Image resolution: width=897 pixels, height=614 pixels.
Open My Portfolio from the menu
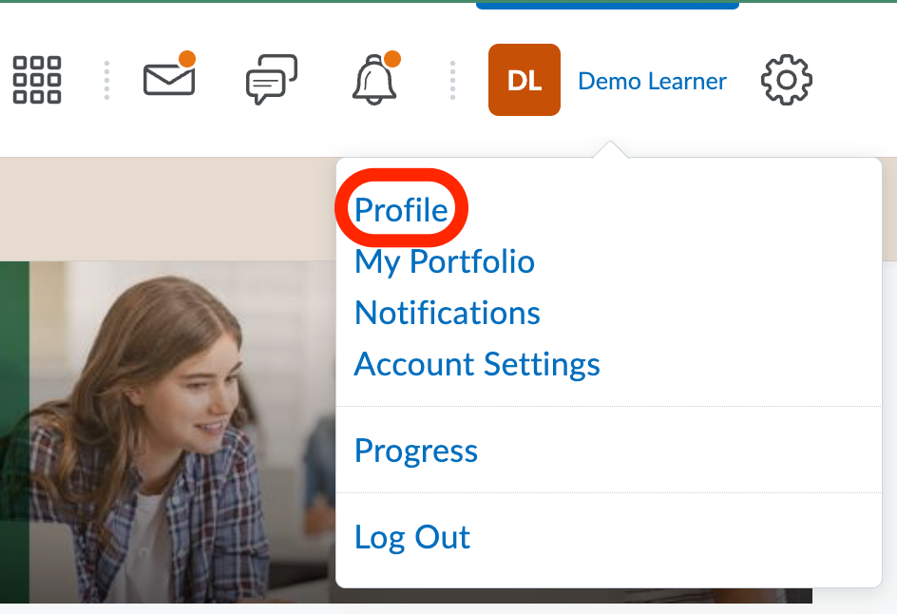click(x=445, y=261)
